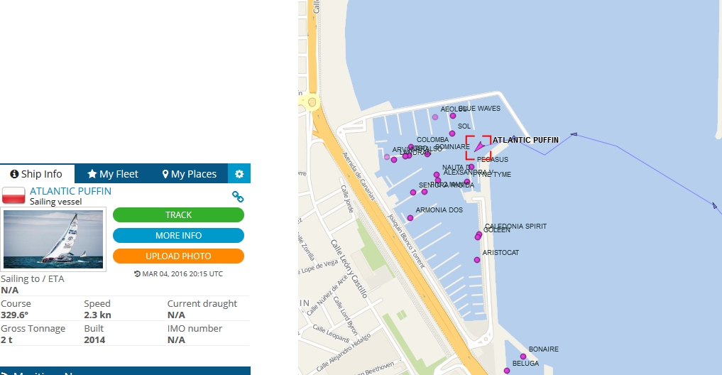
Task: Select the Bonaire vessel dot
Action: tap(523, 357)
